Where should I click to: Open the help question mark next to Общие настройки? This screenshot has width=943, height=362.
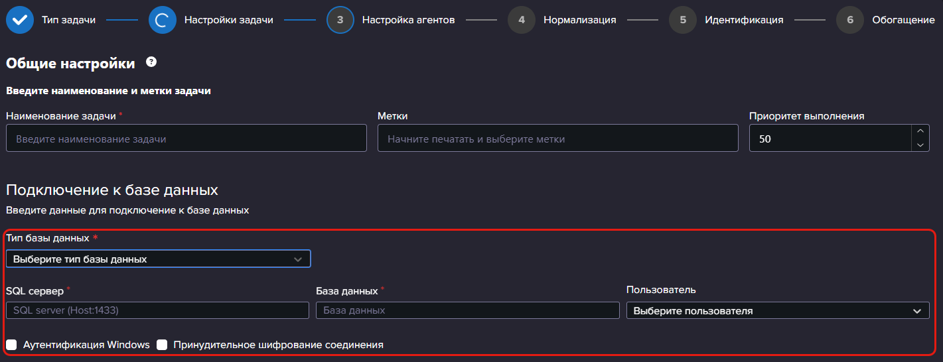[151, 62]
